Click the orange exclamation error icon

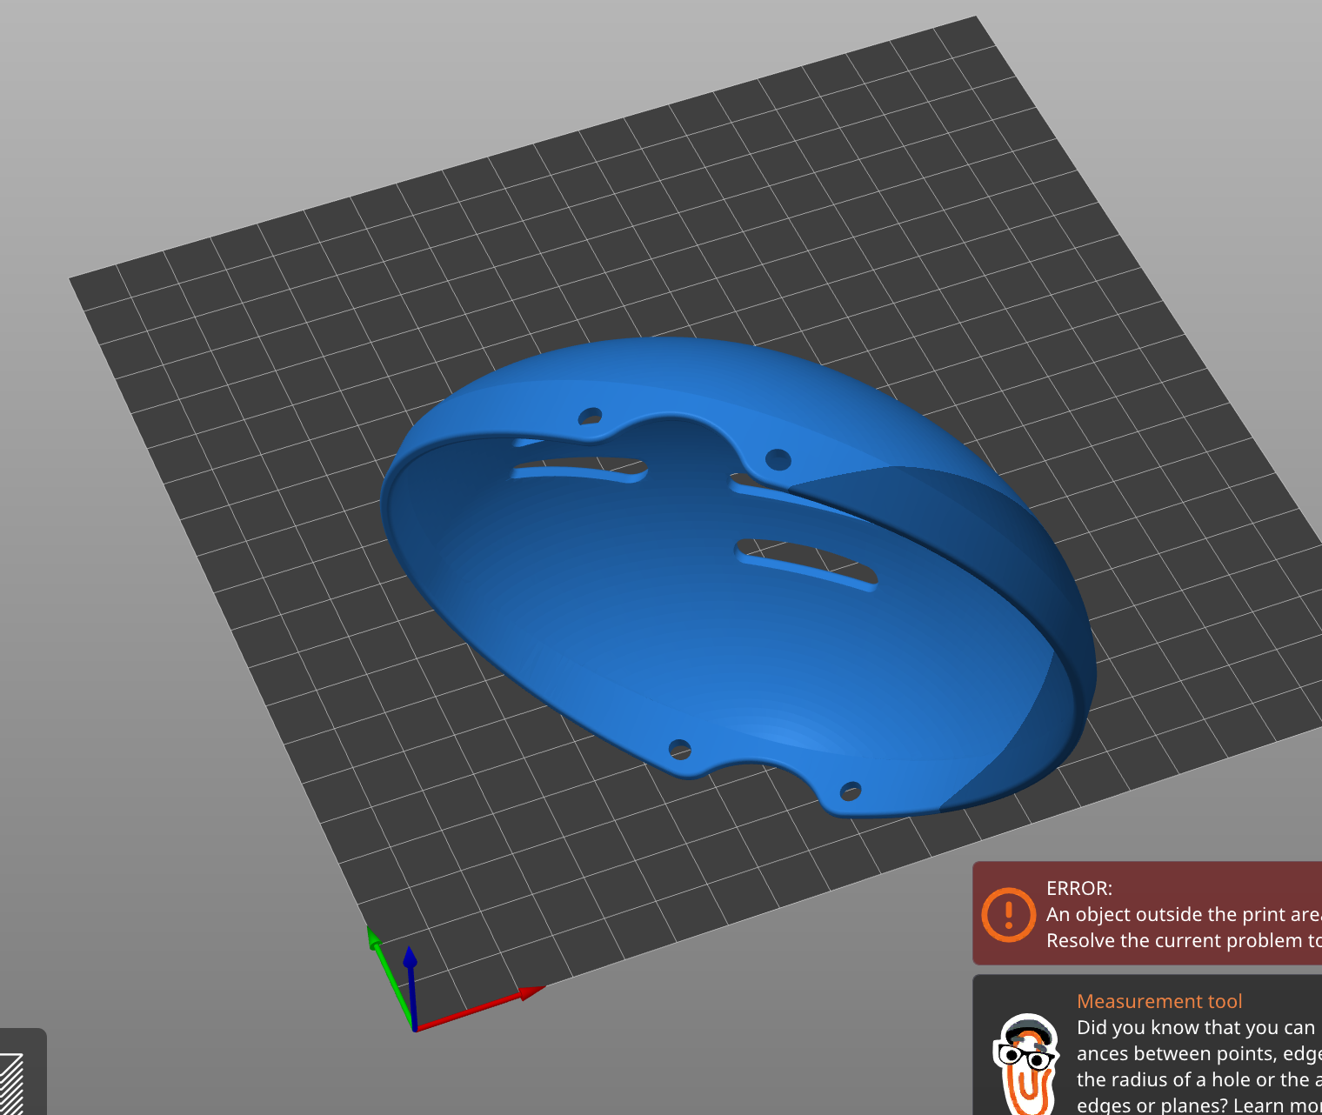point(1008,914)
